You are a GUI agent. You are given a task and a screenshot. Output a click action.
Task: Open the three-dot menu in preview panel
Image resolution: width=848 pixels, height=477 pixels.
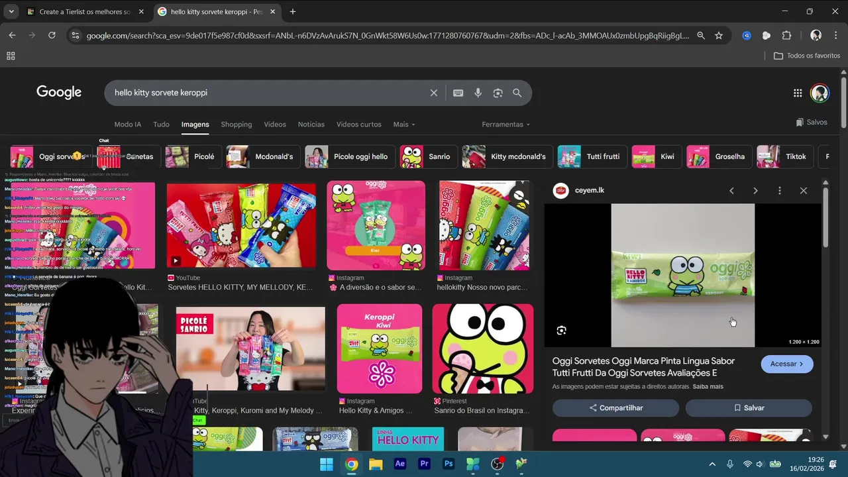pos(779,191)
